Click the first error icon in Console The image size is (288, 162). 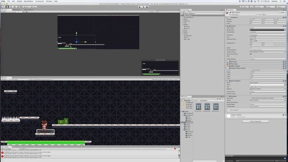click(2, 153)
